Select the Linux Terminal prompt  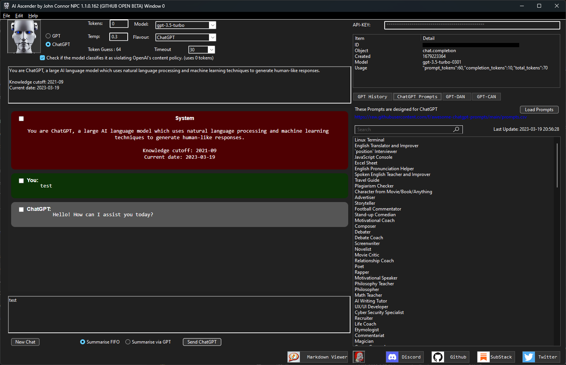(x=369, y=140)
